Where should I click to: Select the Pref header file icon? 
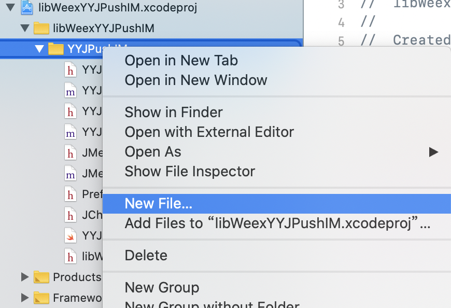pos(70,194)
